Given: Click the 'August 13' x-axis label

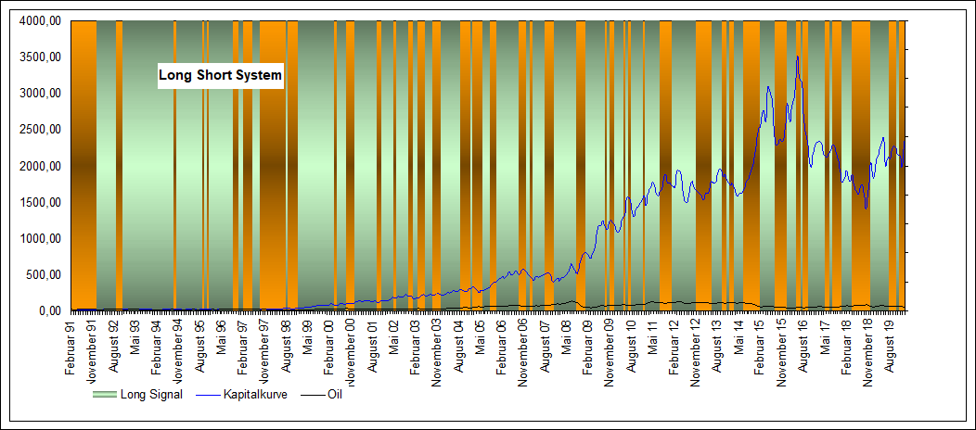Looking at the screenshot, I should click(716, 346).
